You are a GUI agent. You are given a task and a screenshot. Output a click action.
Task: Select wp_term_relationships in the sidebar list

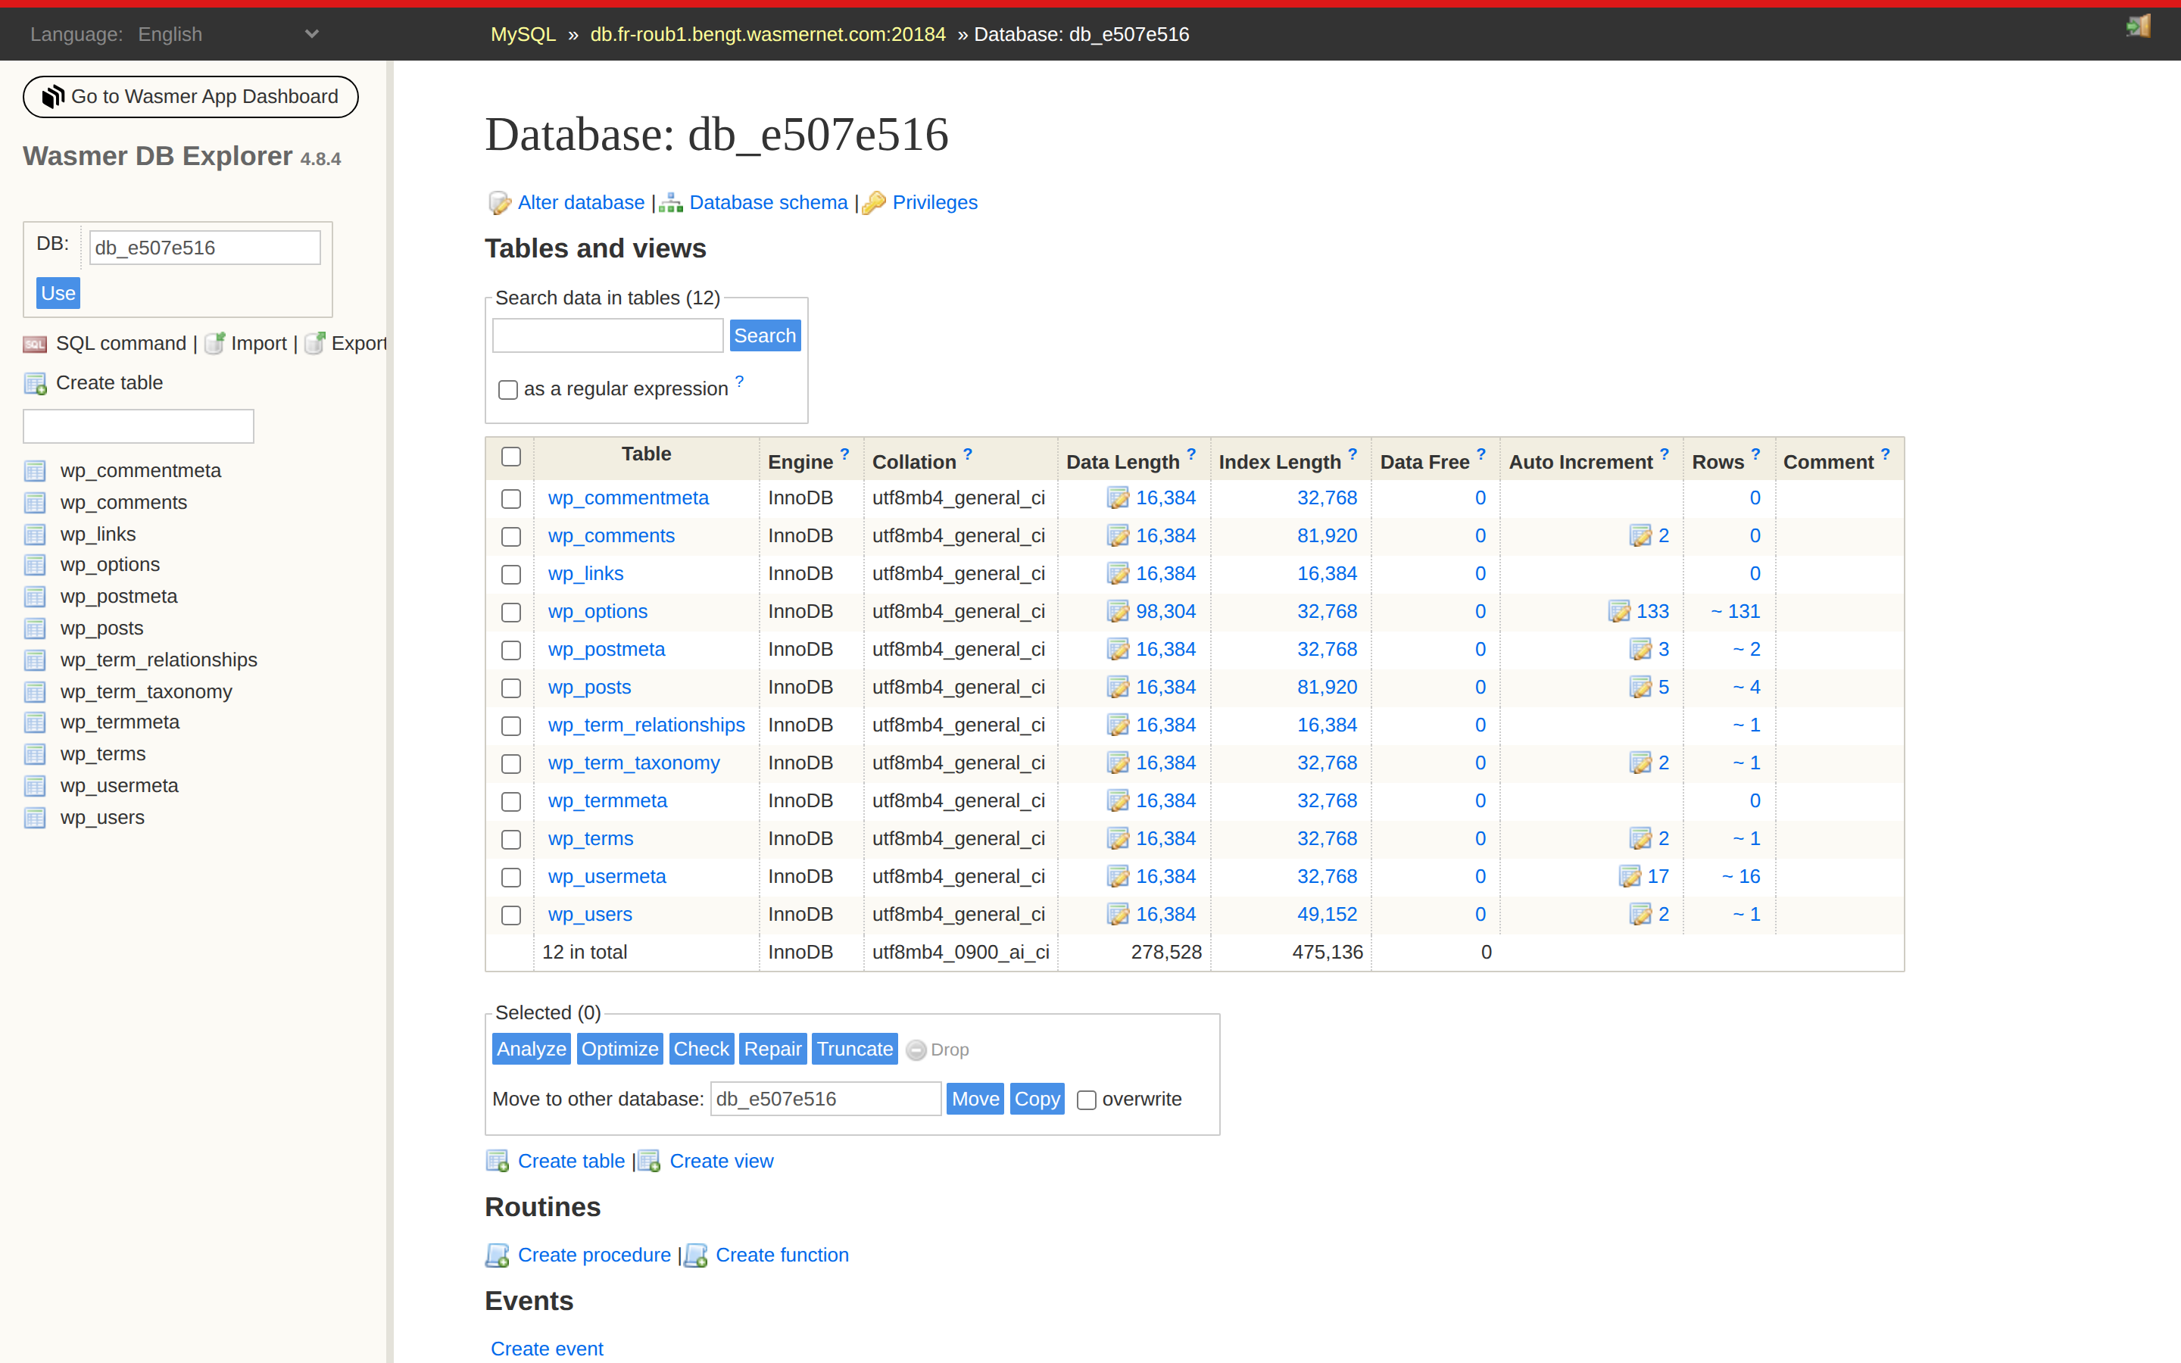[x=158, y=660]
